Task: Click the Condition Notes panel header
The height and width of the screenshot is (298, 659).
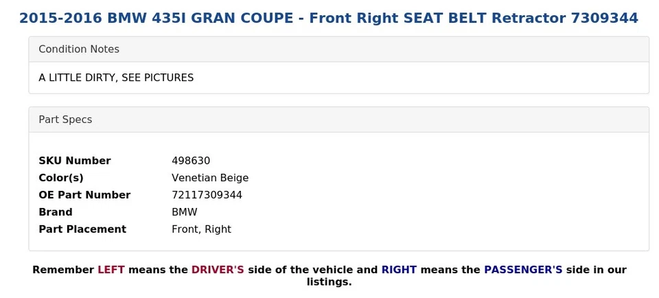Action: [79, 49]
